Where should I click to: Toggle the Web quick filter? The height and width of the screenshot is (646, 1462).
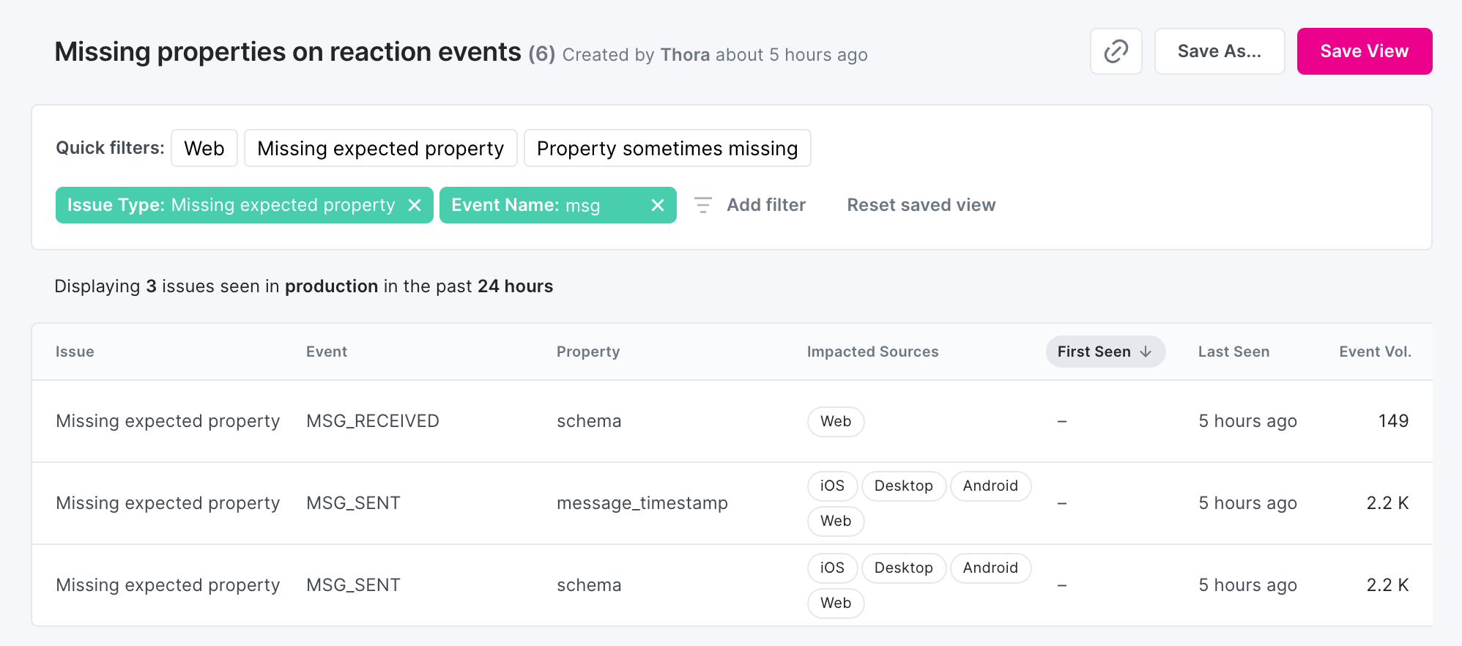click(204, 148)
